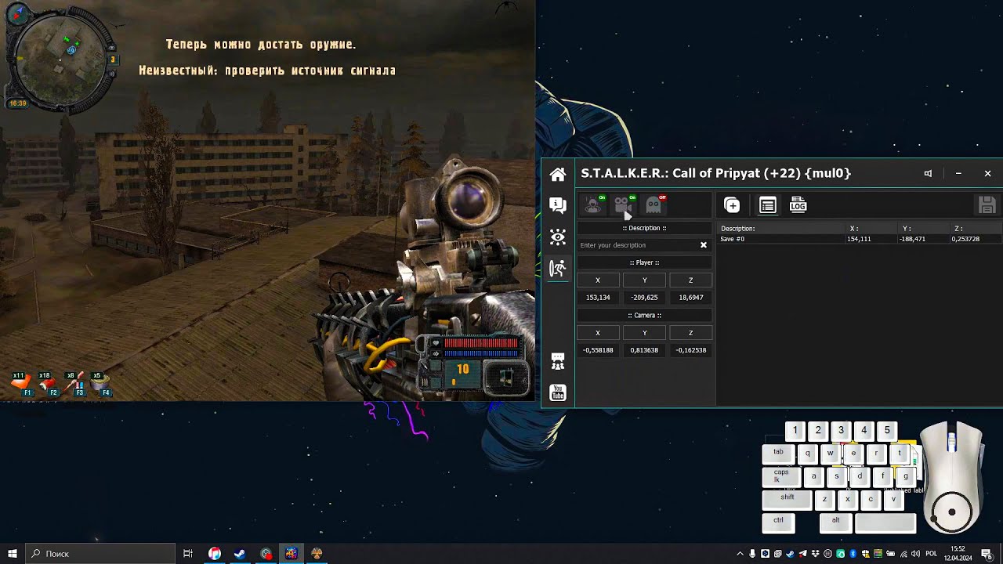1003x564 pixels.
Task: Click the F3 quick slot item in game
Action: 75,384
